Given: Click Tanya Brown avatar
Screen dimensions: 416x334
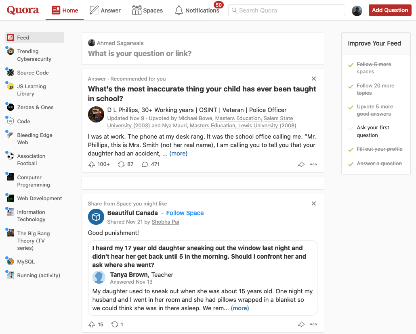Looking at the screenshot, I should [99, 277].
